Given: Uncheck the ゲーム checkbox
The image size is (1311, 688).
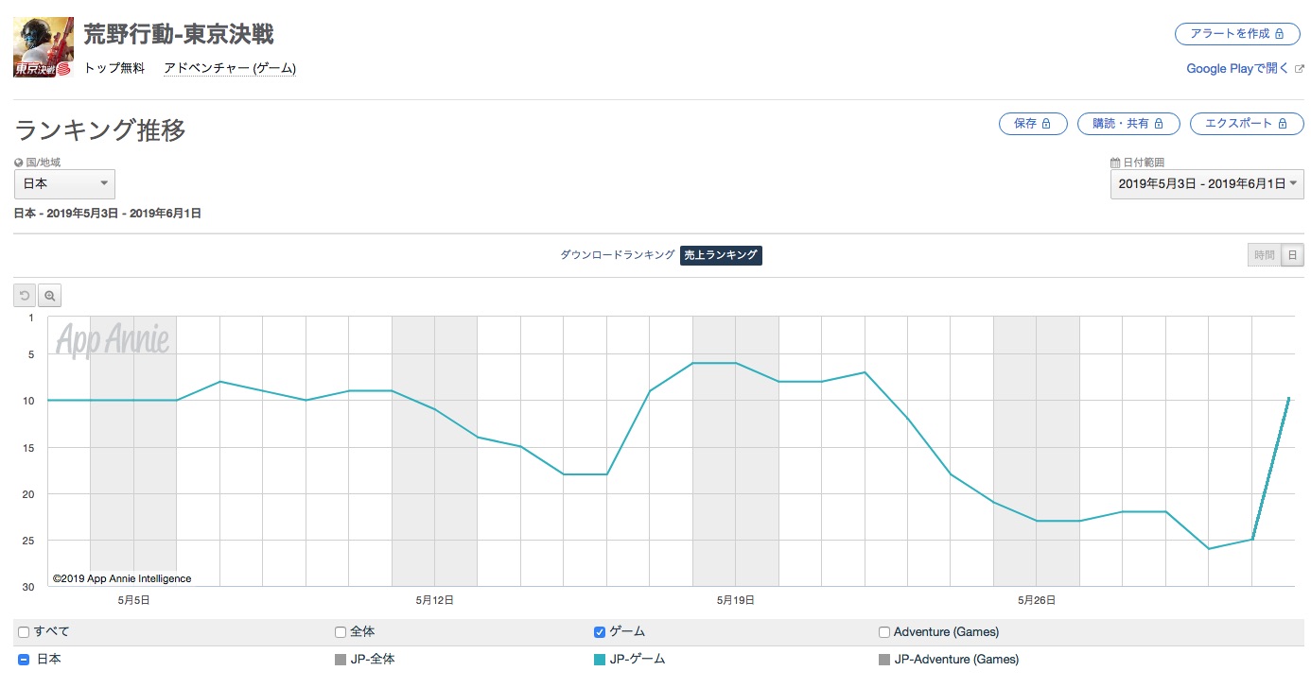Looking at the screenshot, I should click(600, 631).
